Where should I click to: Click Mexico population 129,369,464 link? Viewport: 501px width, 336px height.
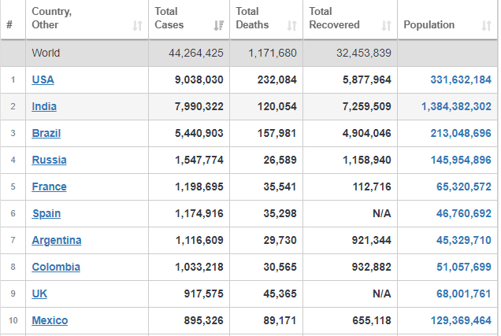(x=461, y=321)
